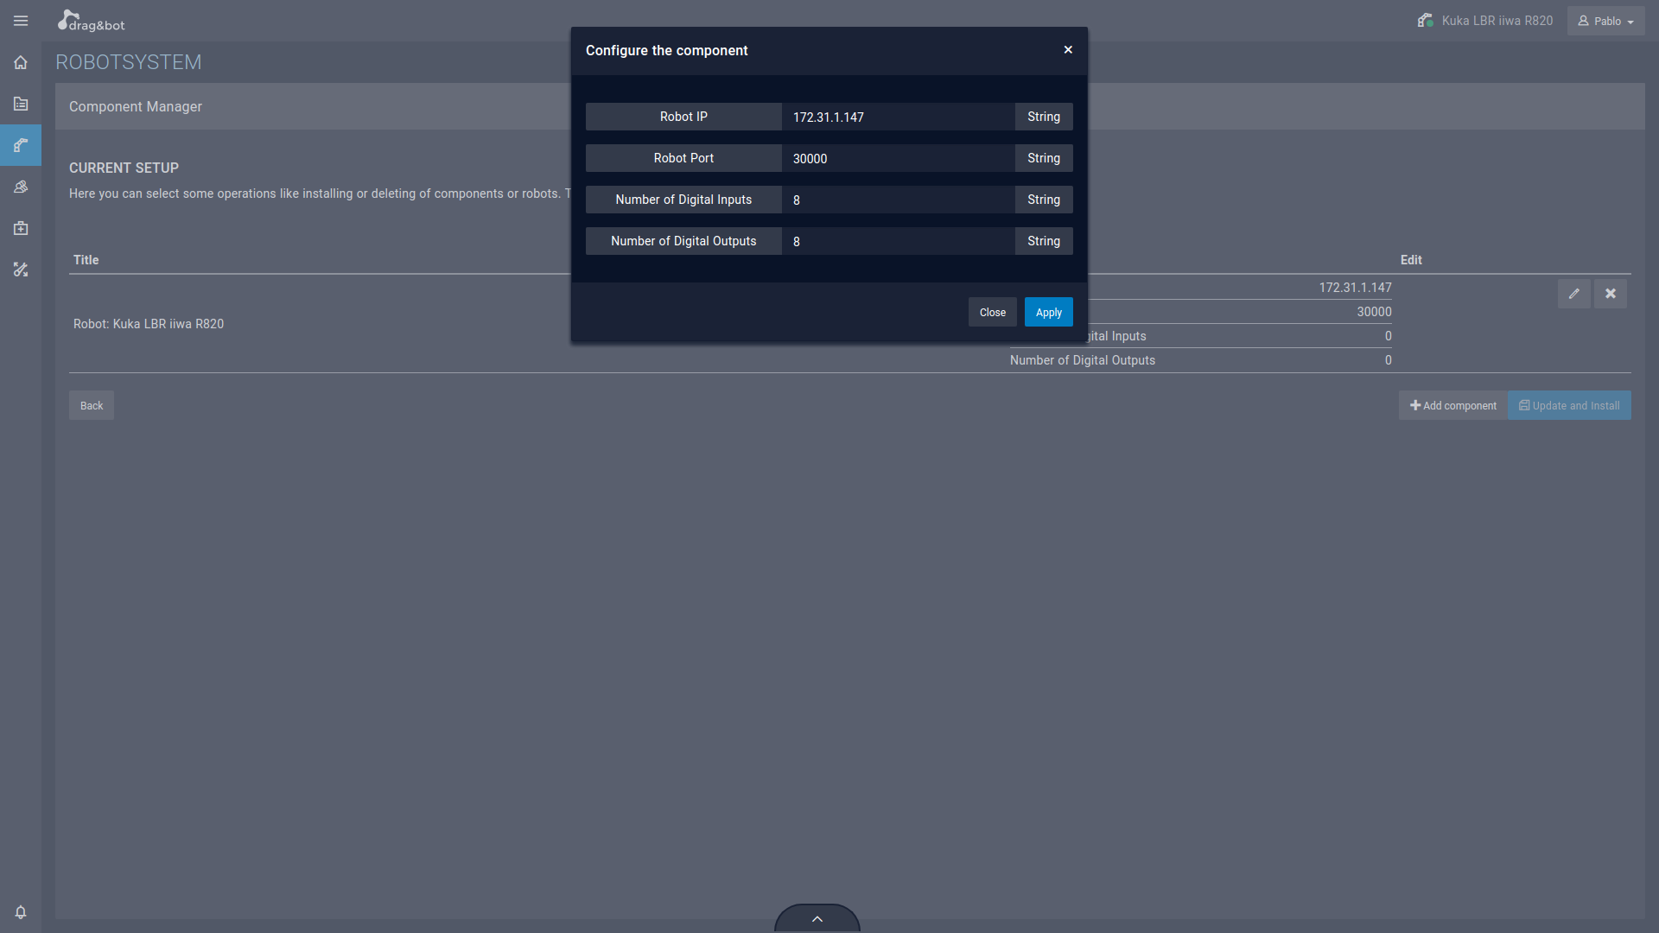Click the Component Manager heading

tap(136, 106)
